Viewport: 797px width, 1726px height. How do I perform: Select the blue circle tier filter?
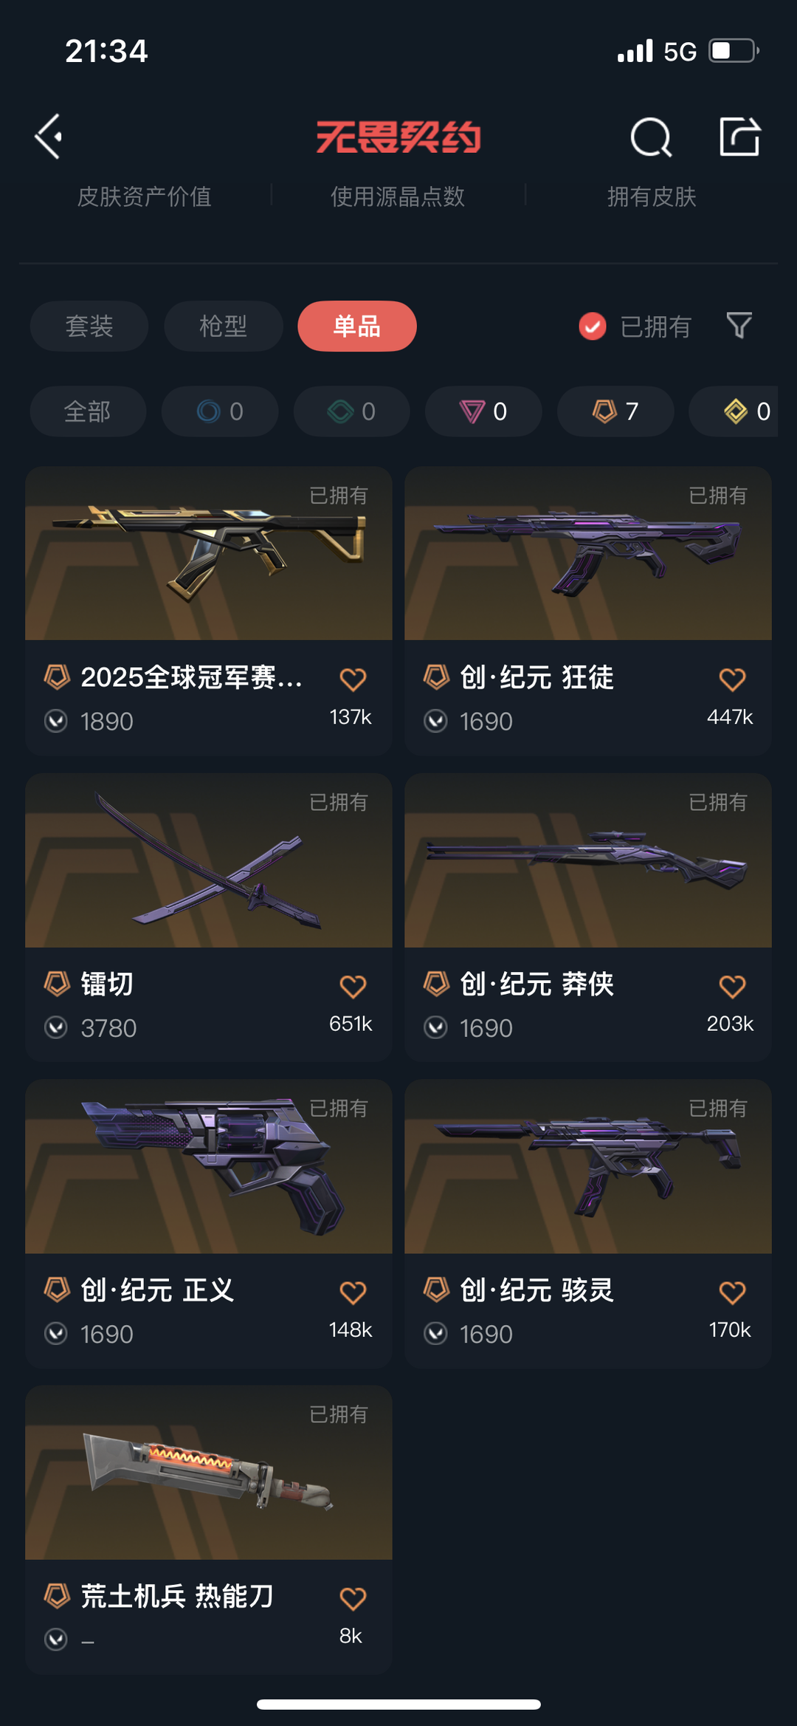click(220, 411)
